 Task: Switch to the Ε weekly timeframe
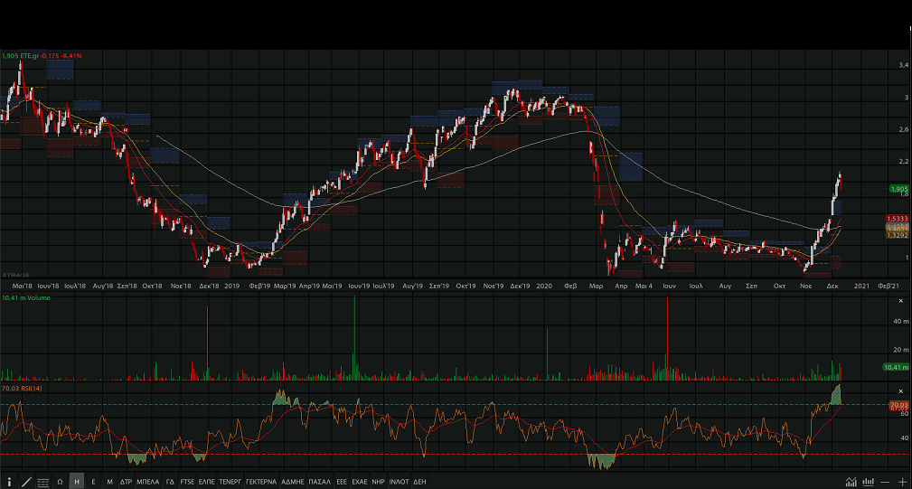(x=93, y=482)
